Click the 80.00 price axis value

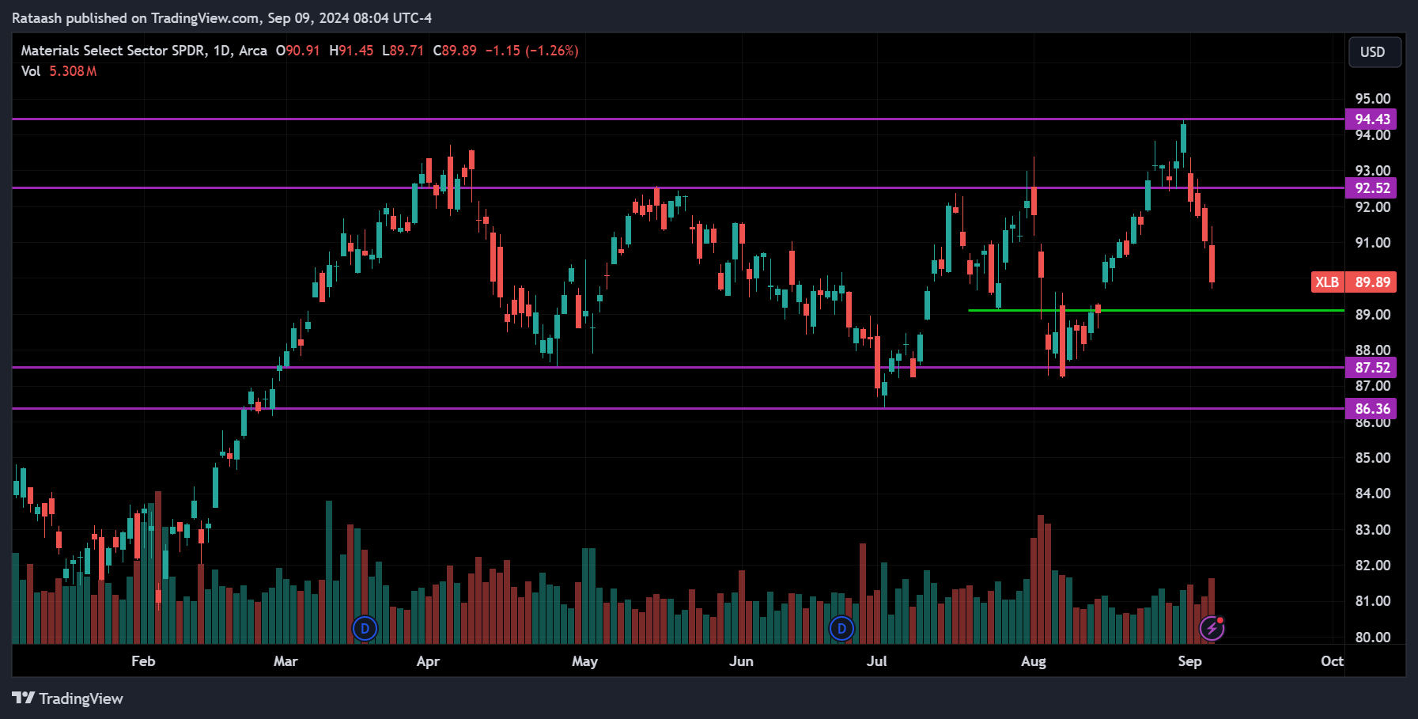coord(1373,638)
